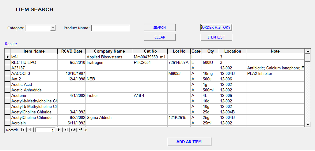Click ADD AN ITEM button
315x151 pixels.
point(189,142)
